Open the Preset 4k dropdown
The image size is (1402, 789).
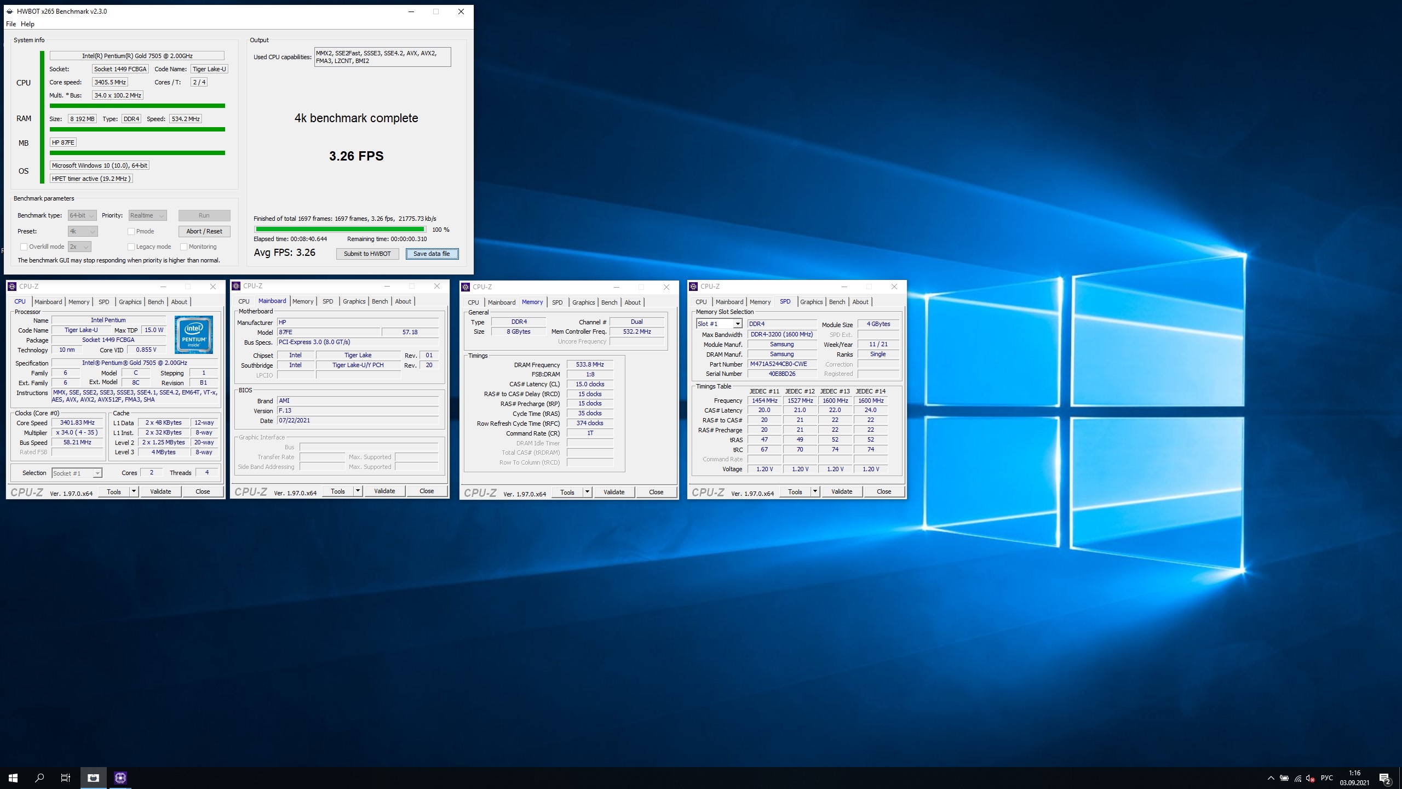tap(83, 231)
